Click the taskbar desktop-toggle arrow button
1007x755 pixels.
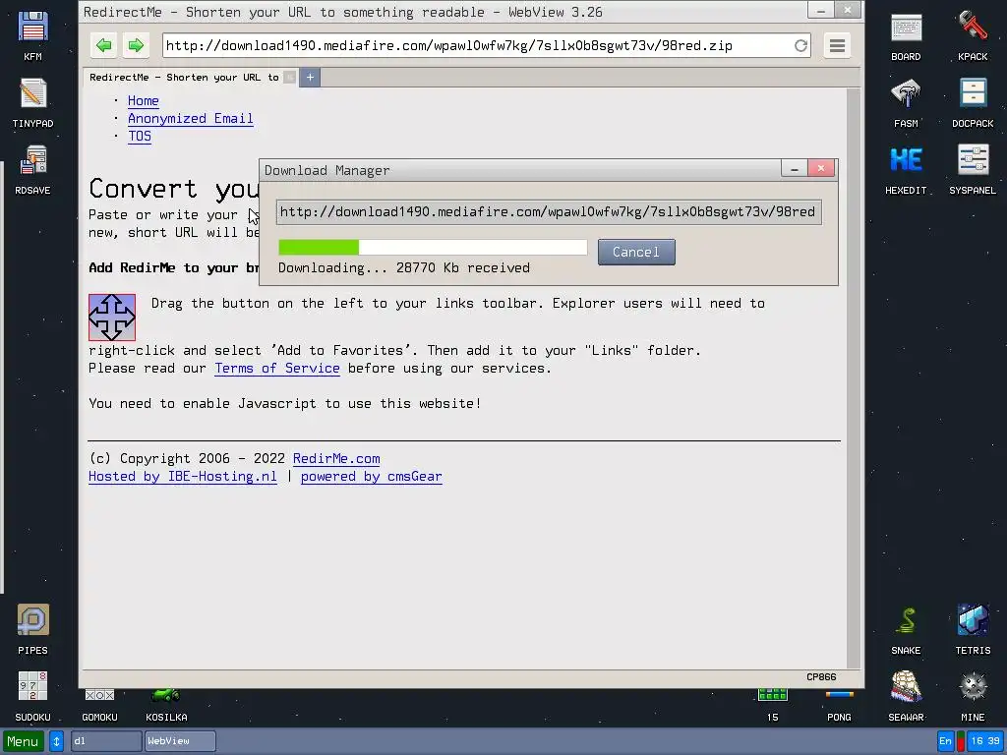tap(56, 741)
